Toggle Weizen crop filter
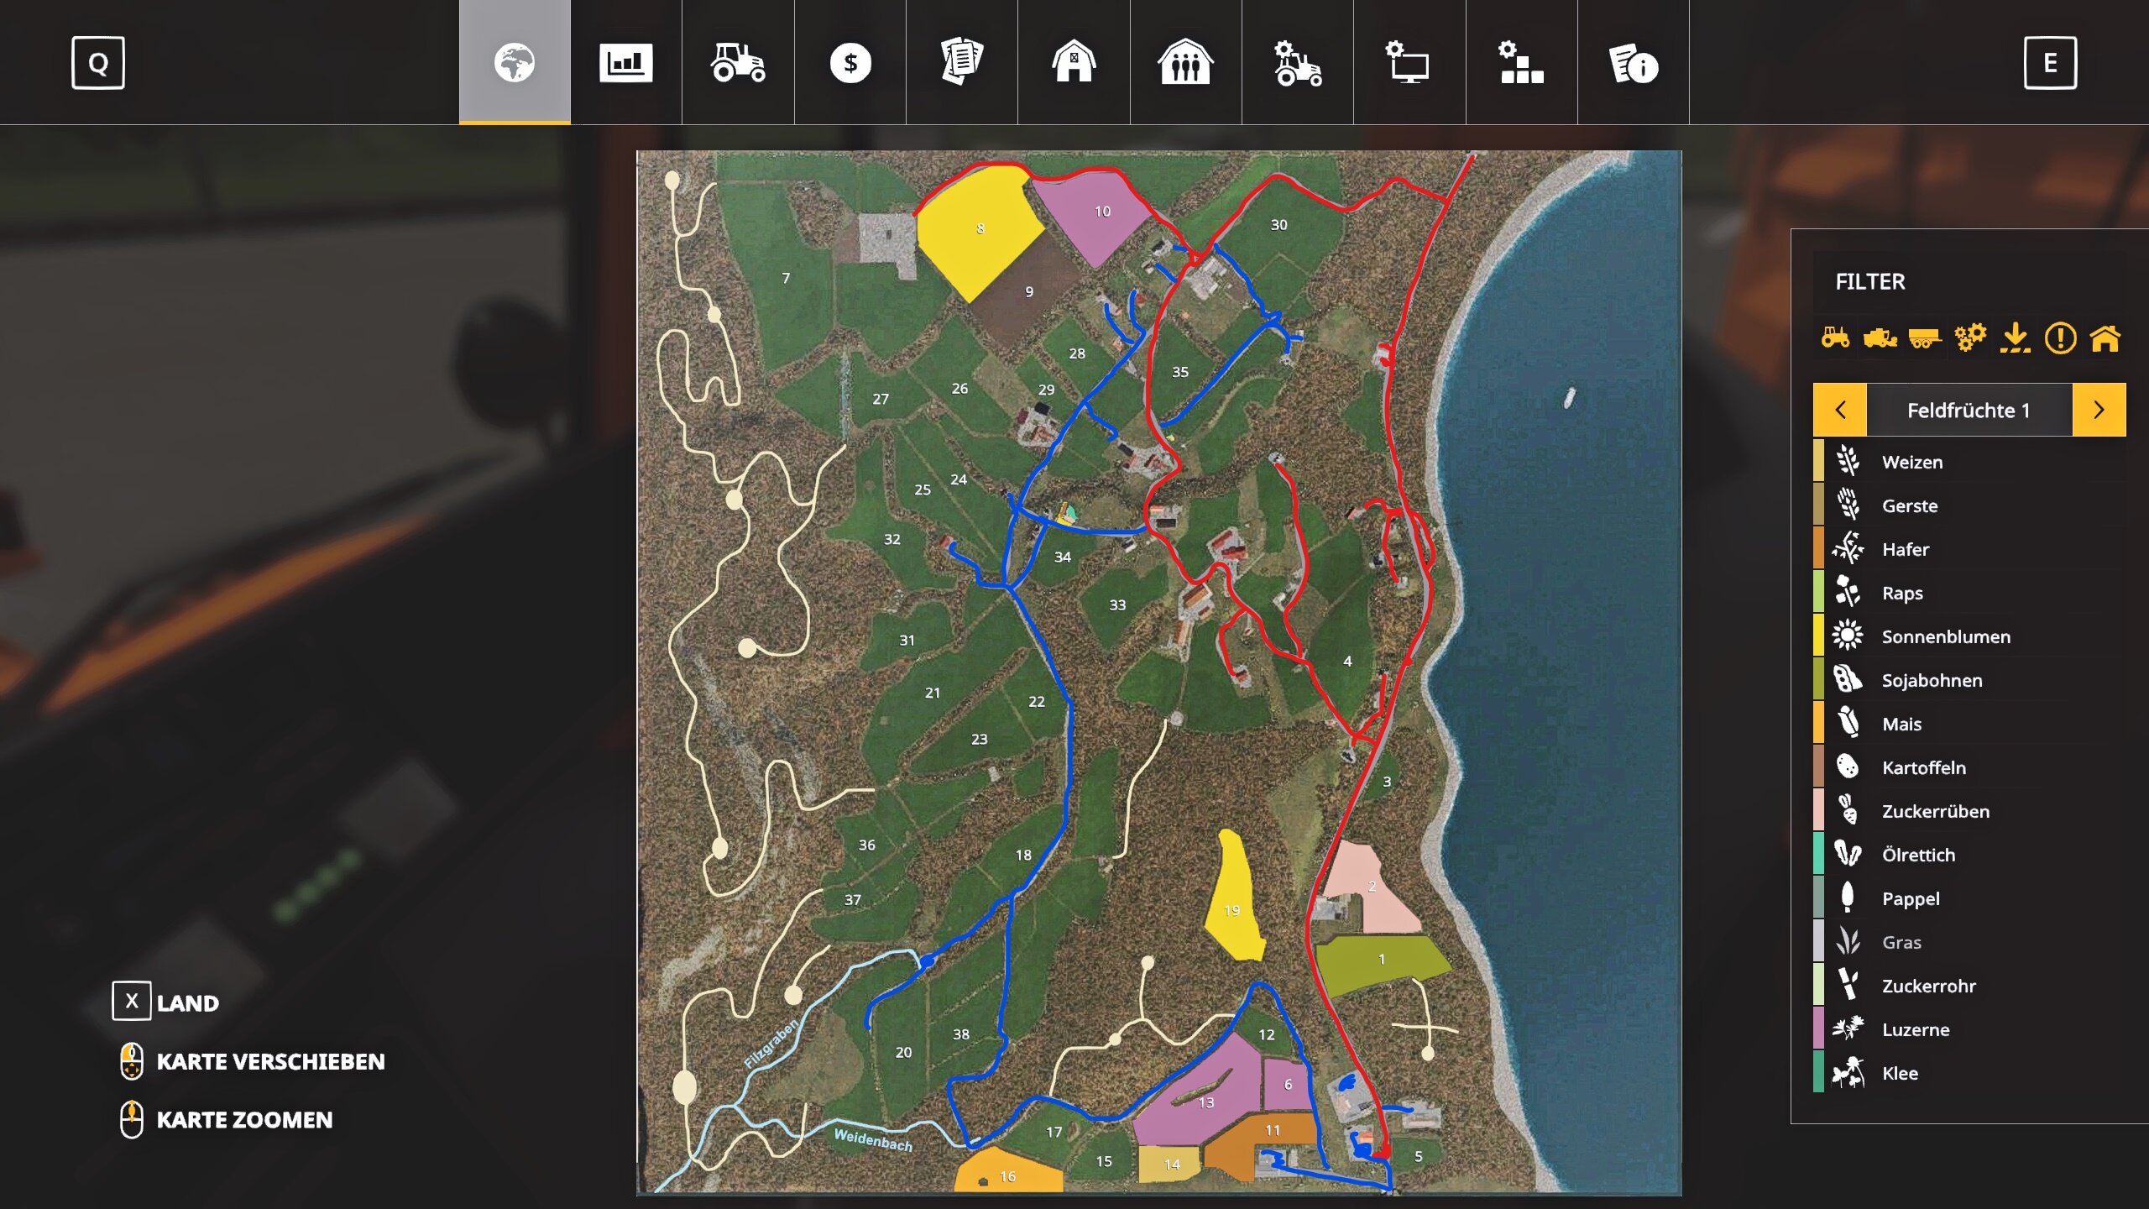 coord(1912,462)
